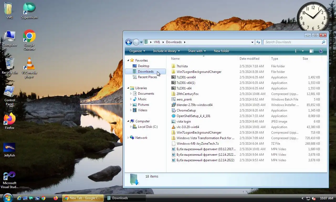Screen dimensions: 336x202
Task: Click the taskbar clock showing 10:07 AM
Action: [x=327, y=198]
